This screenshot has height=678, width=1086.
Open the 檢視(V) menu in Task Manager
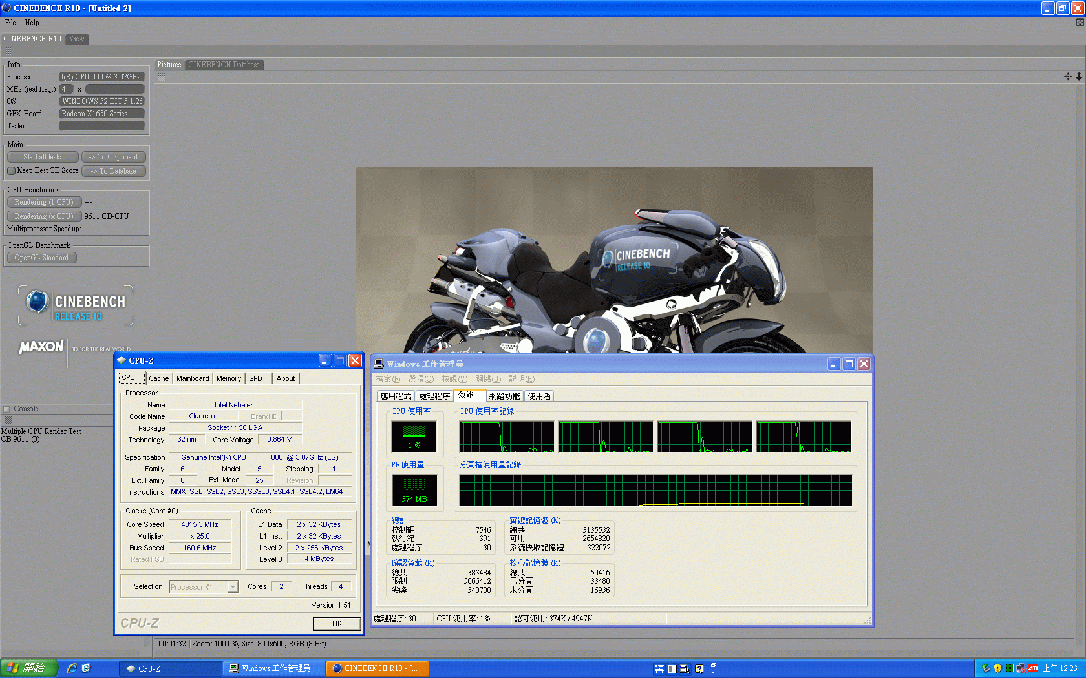[x=454, y=379]
